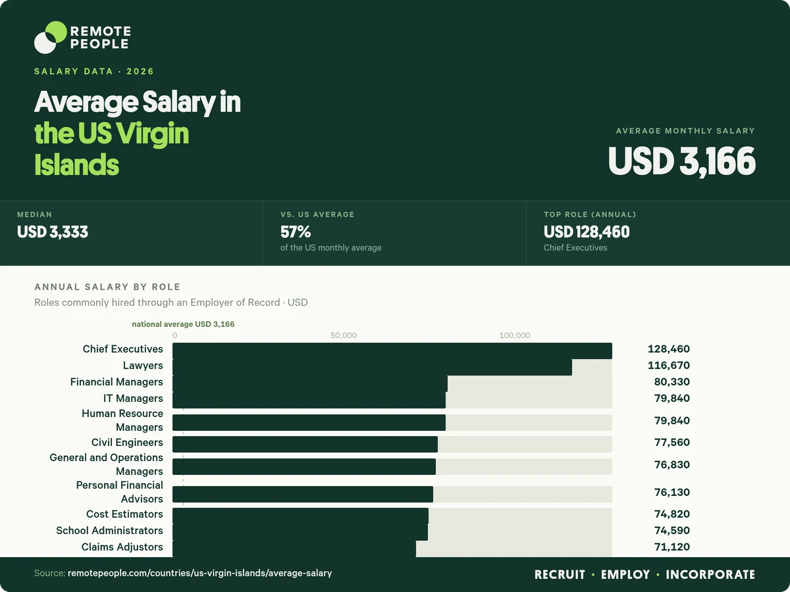The image size is (790, 592).
Task: Click the '74,820' salary value
Action: click(x=672, y=514)
